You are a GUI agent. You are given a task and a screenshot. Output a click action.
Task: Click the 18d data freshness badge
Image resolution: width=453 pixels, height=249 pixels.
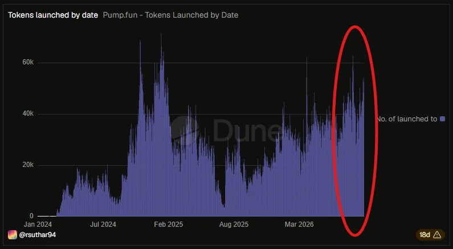430,235
